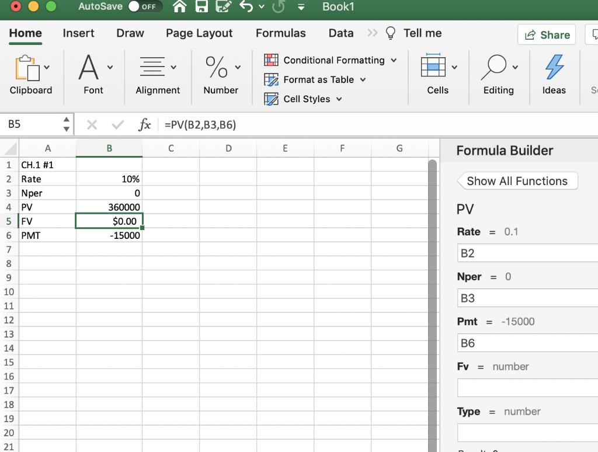This screenshot has width=598, height=452.
Task: Select column B header
Action: (109, 148)
